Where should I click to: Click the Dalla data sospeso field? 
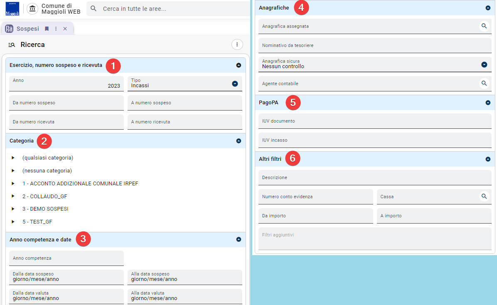pyautogui.click(x=66, y=277)
